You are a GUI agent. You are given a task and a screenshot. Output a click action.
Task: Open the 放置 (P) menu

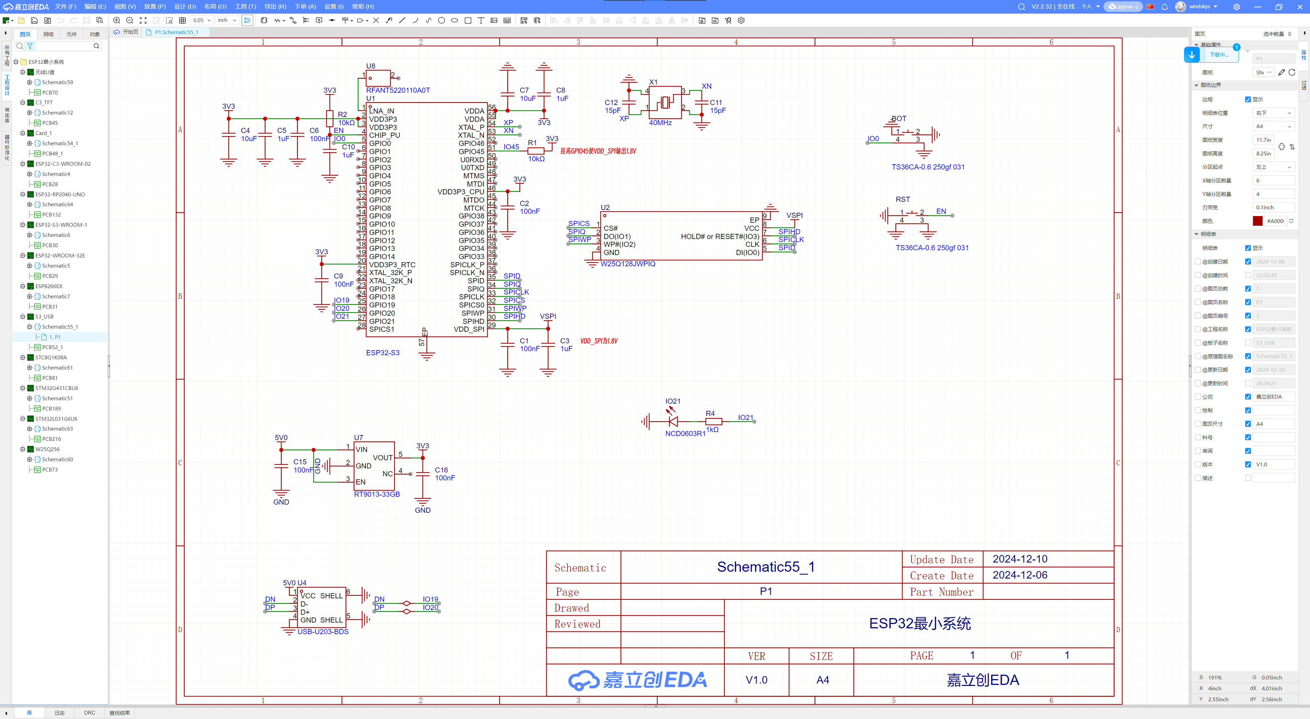pos(155,6)
